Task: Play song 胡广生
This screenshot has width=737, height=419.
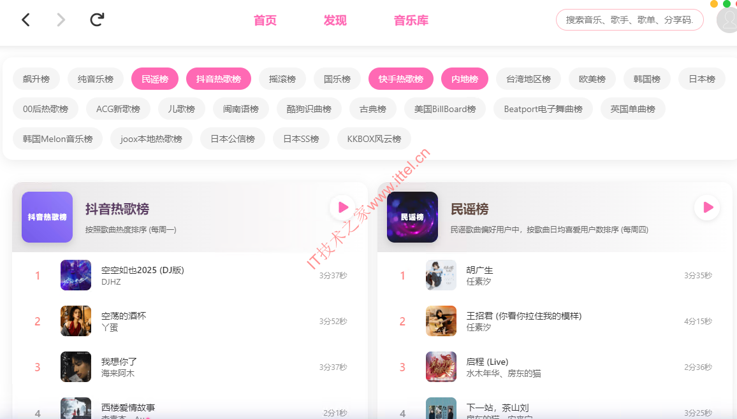Action: click(479, 270)
